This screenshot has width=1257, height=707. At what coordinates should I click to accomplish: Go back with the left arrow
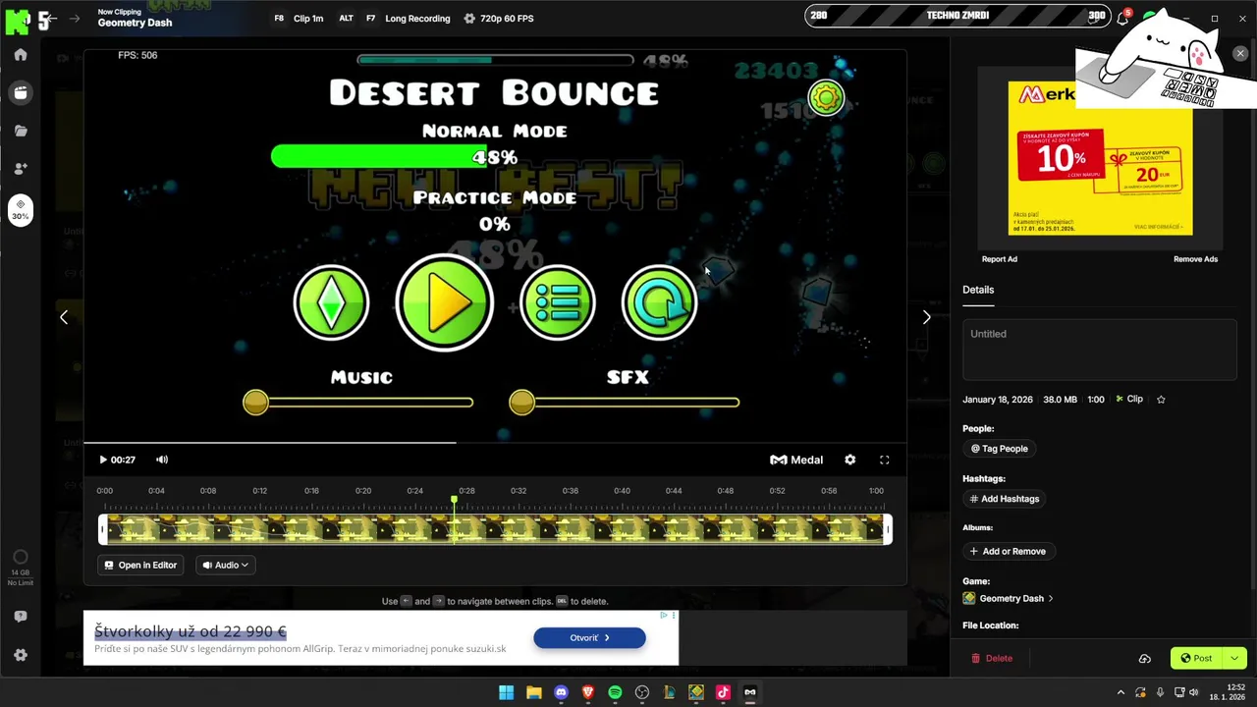(x=50, y=19)
